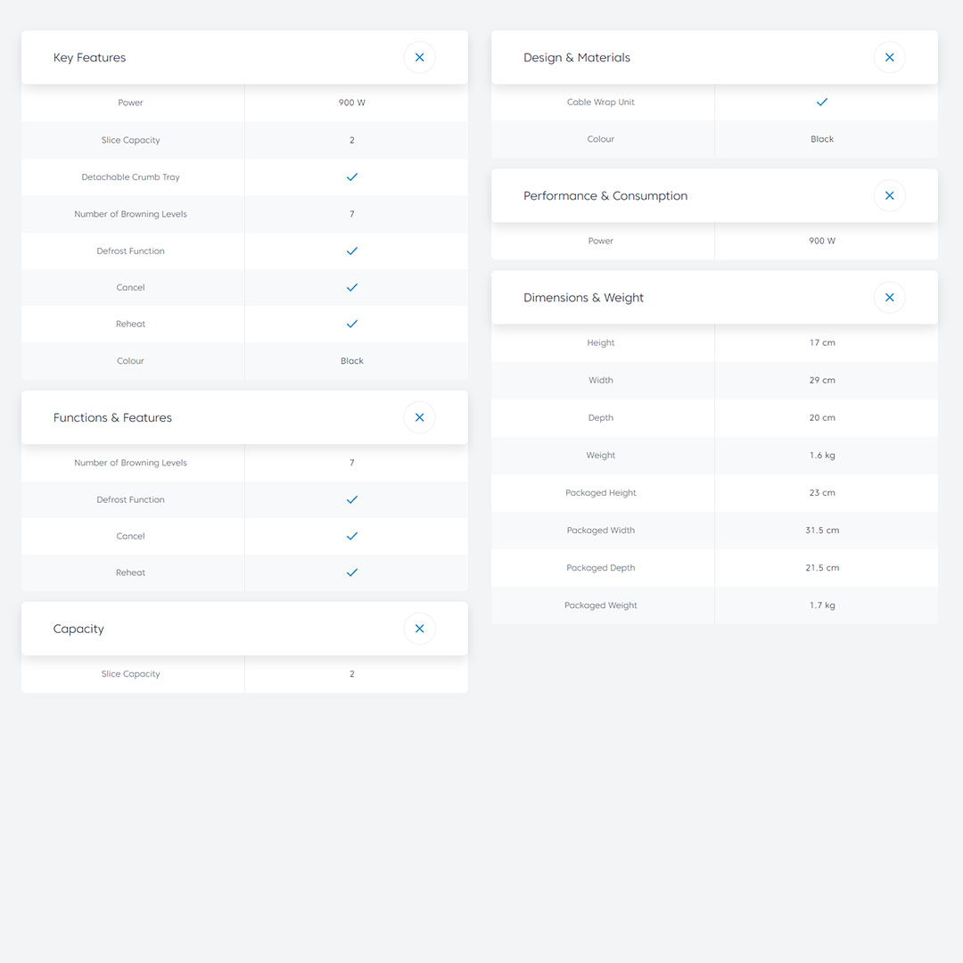The height and width of the screenshot is (963, 963).
Task: Click Key Features Defrost Function checkmark
Action: [352, 251]
